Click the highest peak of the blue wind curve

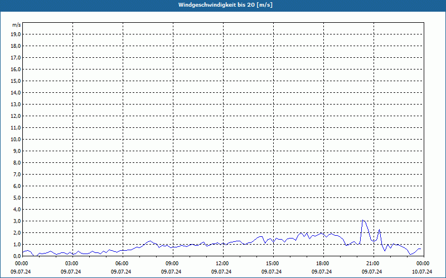[x=362, y=220]
